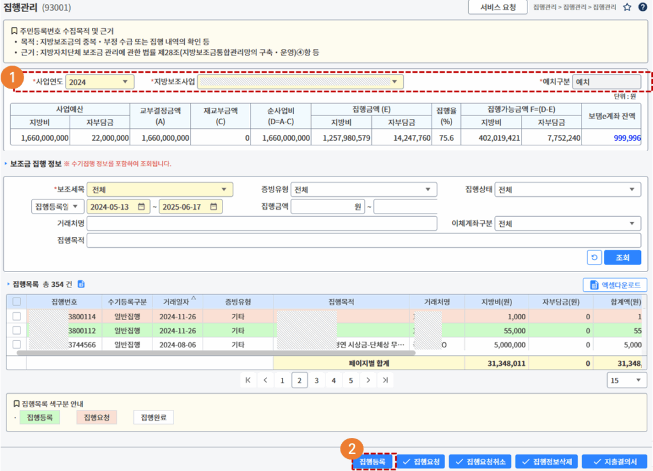Go to first page of 집행목록
Viewport: 653px width, 471px height.
(x=248, y=380)
